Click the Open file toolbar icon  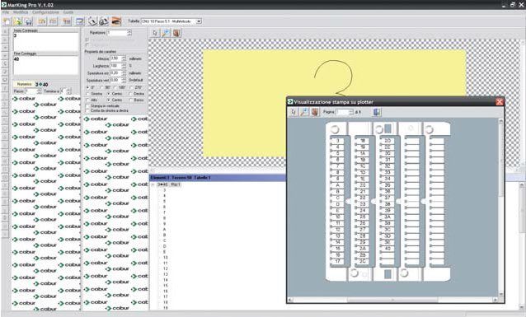18,21
